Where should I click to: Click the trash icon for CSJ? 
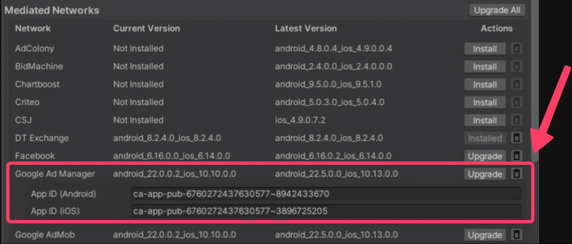point(516,120)
